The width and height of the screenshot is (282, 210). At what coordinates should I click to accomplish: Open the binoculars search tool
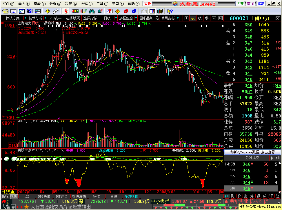tap(92, 11)
